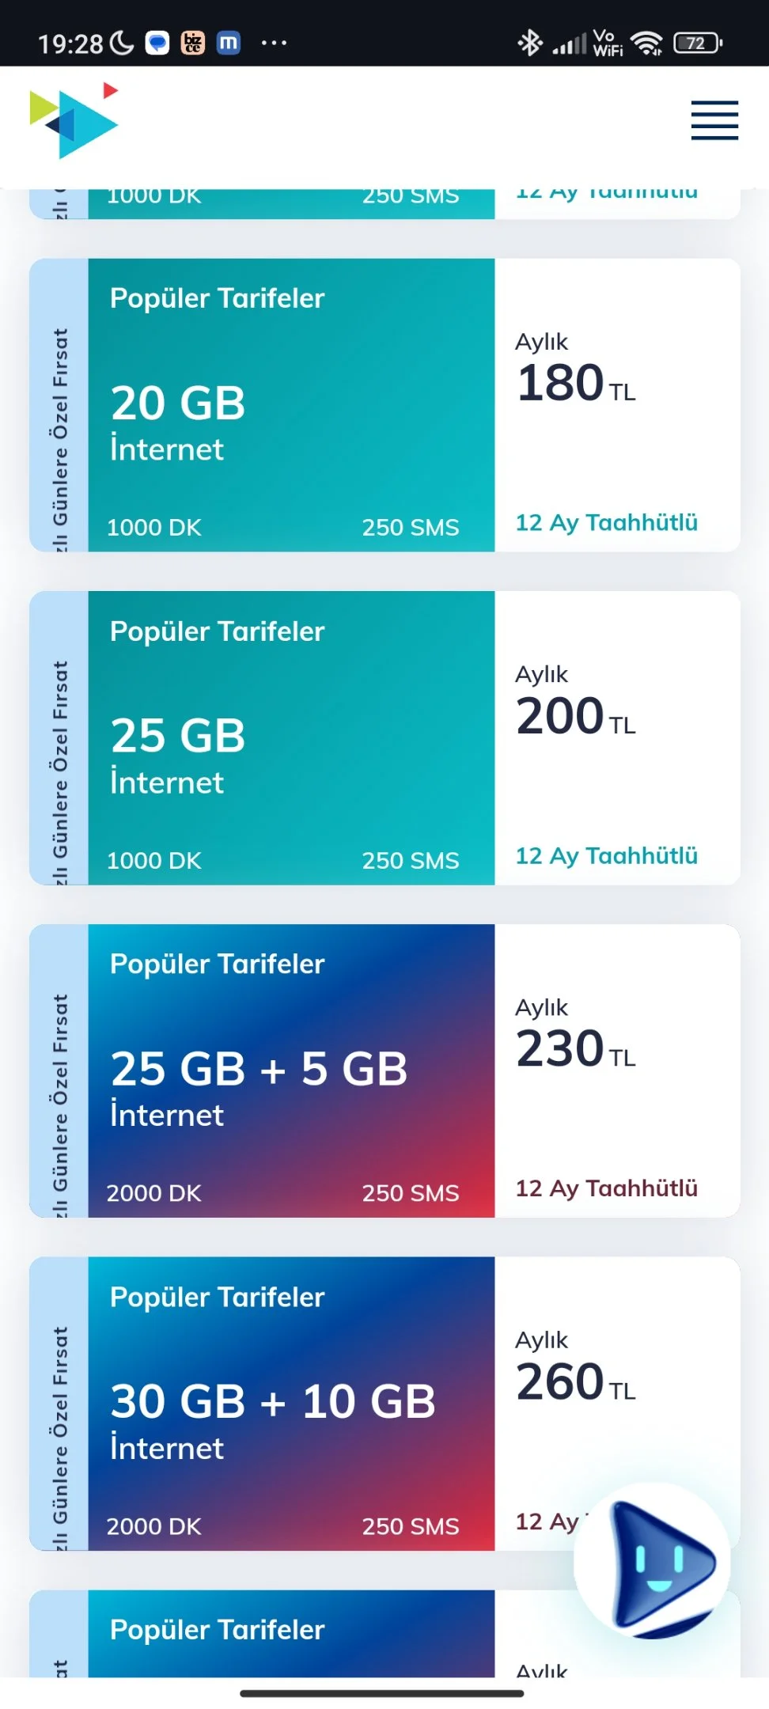Tap 12 Ay Taahhütlü under 180 TL

(607, 523)
